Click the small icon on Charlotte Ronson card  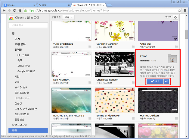pos(133,83)
